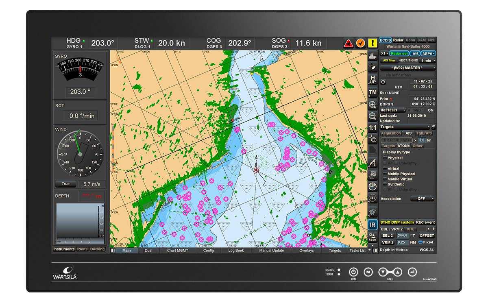Click the REC event button

coord(425,222)
